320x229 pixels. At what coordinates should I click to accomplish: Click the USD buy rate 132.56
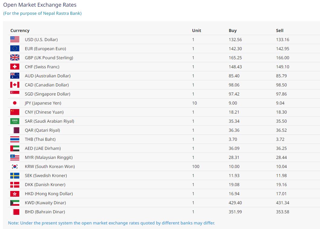click(235, 40)
